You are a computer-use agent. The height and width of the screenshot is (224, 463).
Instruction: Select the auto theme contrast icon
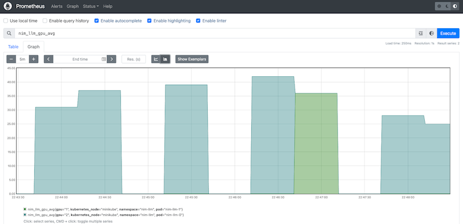click(455, 6)
